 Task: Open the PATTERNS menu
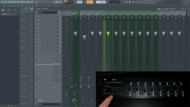pos(13,2)
